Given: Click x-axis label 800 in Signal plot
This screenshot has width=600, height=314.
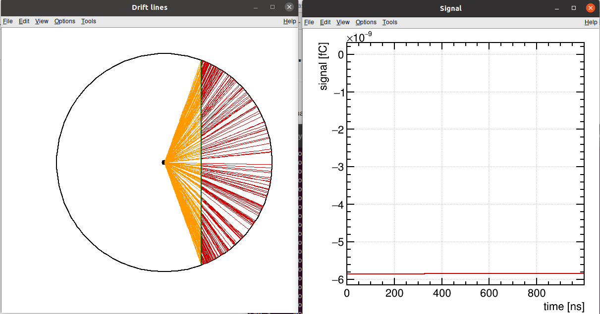Looking at the screenshot, I should (x=537, y=293).
